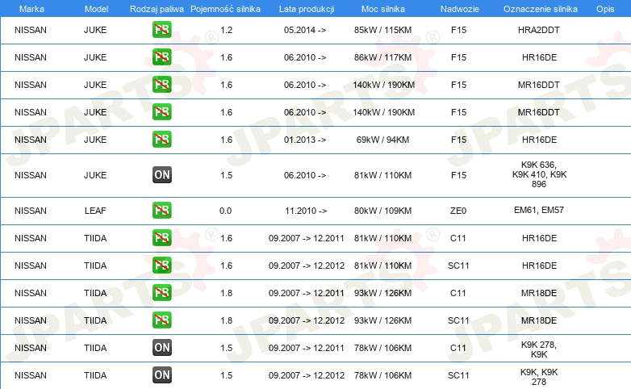Select MR18DE in the TIIDA SC11 row
This screenshot has height=389, width=631.
pyautogui.click(x=539, y=320)
